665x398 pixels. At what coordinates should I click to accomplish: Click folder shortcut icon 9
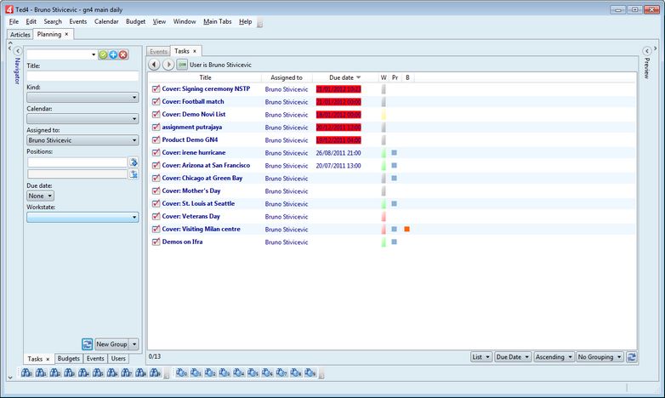310,373
